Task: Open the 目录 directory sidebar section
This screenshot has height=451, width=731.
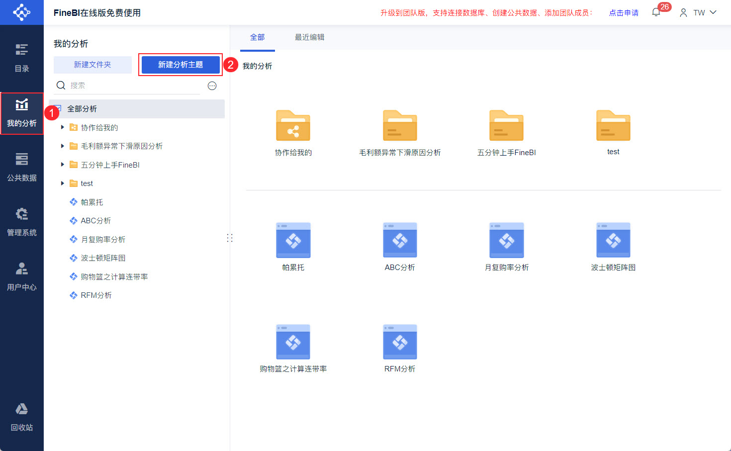Action: pyautogui.click(x=22, y=58)
